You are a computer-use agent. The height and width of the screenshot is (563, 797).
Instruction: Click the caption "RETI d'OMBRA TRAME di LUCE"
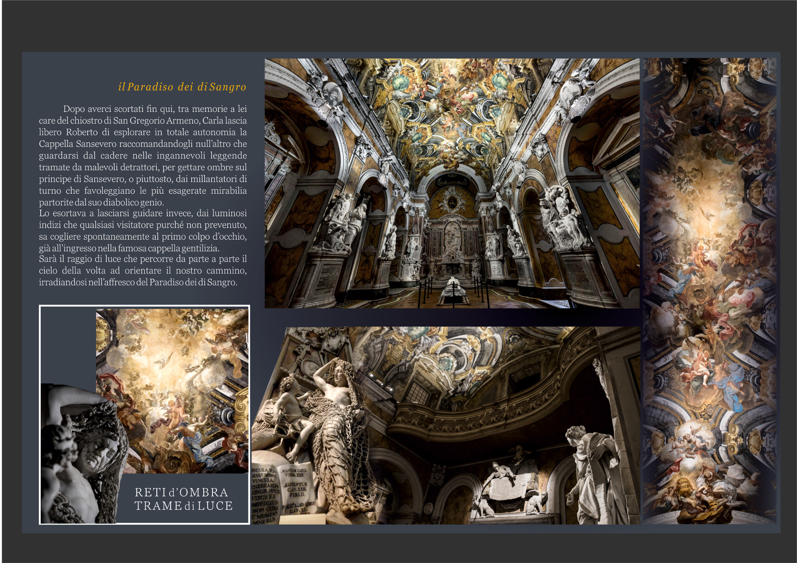[x=183, y=499]
